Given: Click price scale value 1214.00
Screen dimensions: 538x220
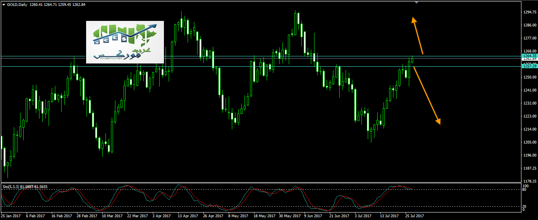Looking at the screenshot, I should (529, 129).
